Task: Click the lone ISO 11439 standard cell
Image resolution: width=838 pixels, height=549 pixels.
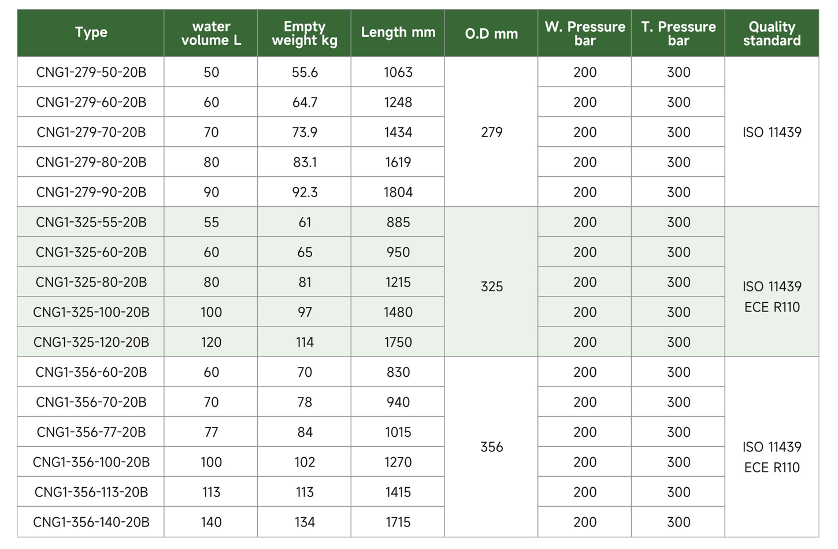Action: click(x=772, y=132)
